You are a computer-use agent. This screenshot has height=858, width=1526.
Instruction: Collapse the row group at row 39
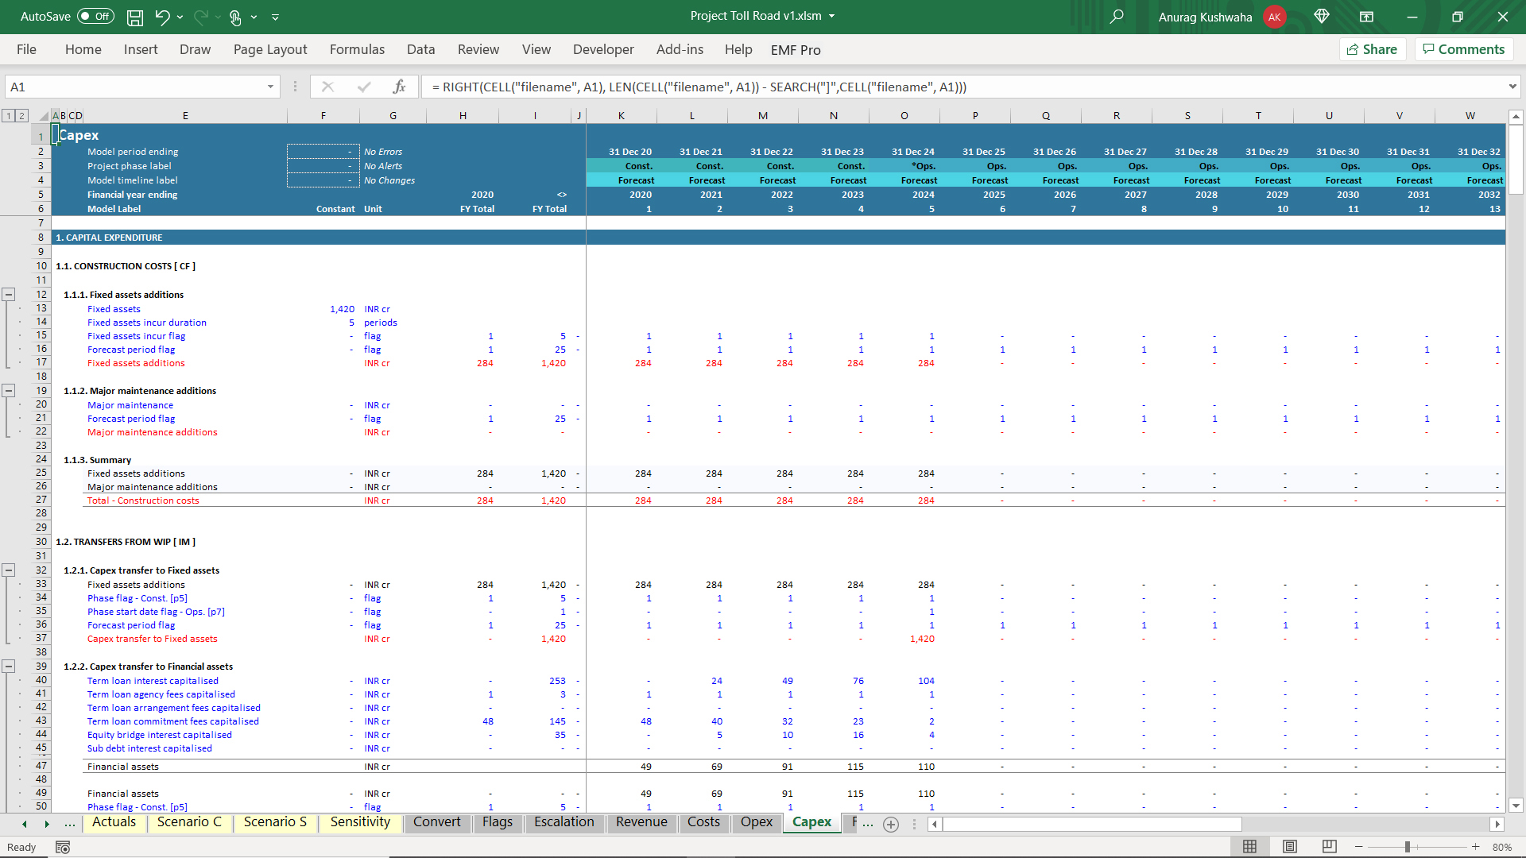pyautogui.click(x=9, y=667)
